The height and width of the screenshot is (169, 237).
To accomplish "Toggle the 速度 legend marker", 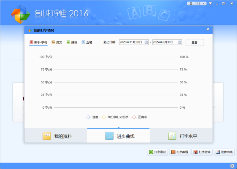I will click(x=88, y=117).
